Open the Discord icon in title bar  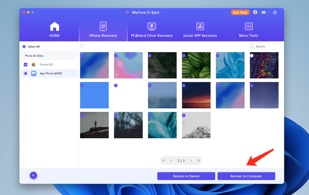click(x=263, y=12)
